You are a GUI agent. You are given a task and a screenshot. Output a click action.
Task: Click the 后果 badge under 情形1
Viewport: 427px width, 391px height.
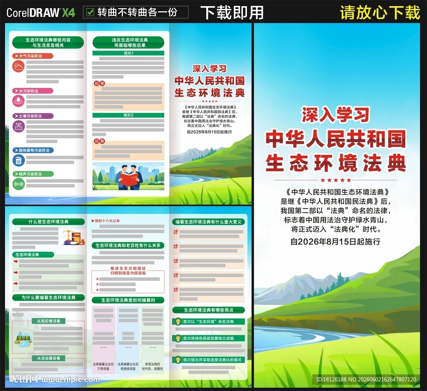99,83
